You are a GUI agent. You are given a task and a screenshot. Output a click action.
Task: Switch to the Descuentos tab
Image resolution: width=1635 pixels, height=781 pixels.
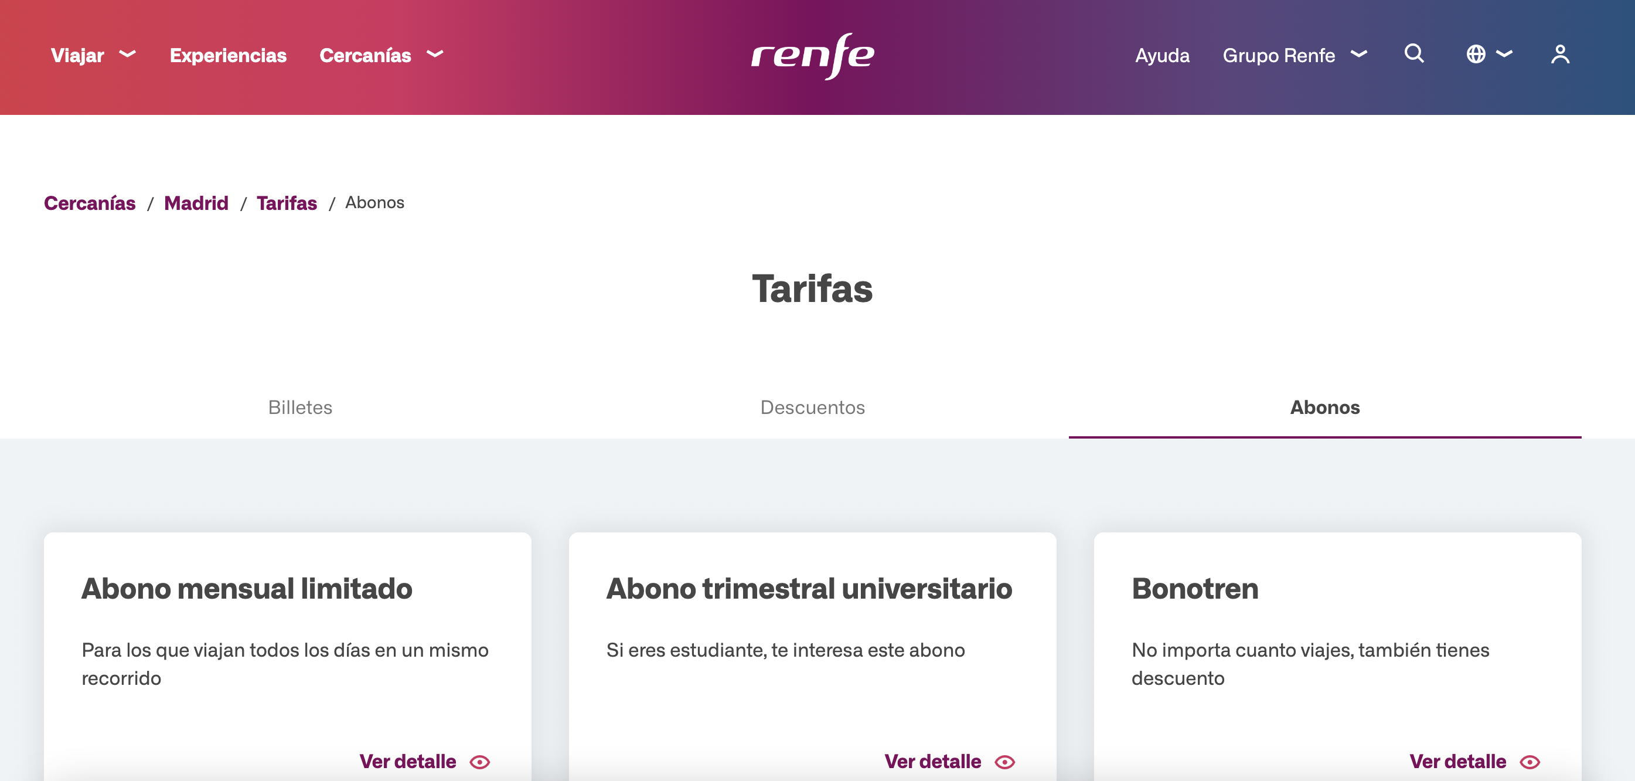[x=812, y=407]
